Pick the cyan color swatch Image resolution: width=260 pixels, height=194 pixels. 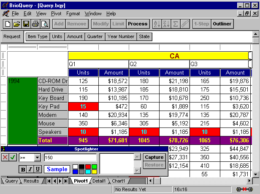pyautogui.click(x=88, y=172)
